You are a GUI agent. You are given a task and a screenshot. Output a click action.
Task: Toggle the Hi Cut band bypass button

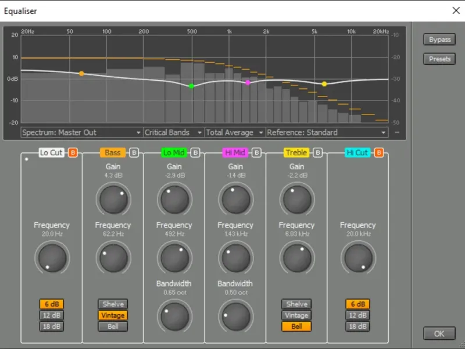[x=378, y=153]
